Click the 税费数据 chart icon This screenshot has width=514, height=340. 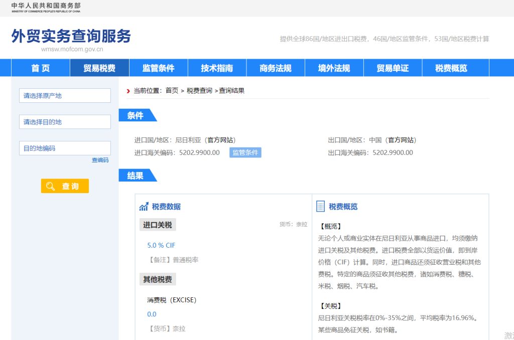click(x=144, y=207)
